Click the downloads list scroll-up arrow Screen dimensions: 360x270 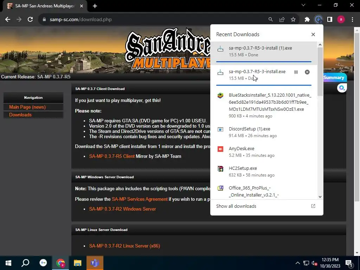(x=320, y=45)
